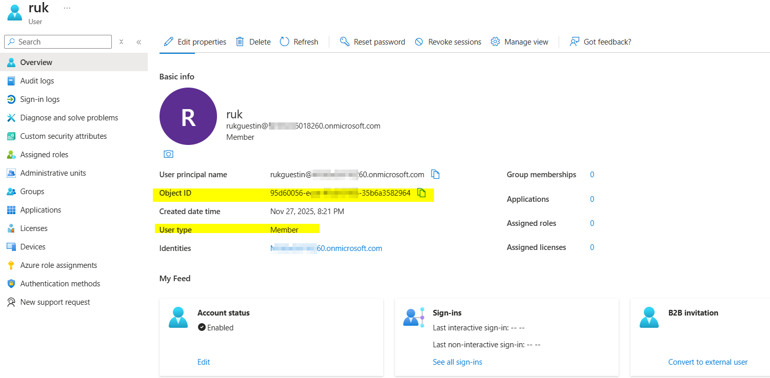Viewport: 770px width, 378px height.
Task: Click the Member user type value
Action: tap(284, 229)
